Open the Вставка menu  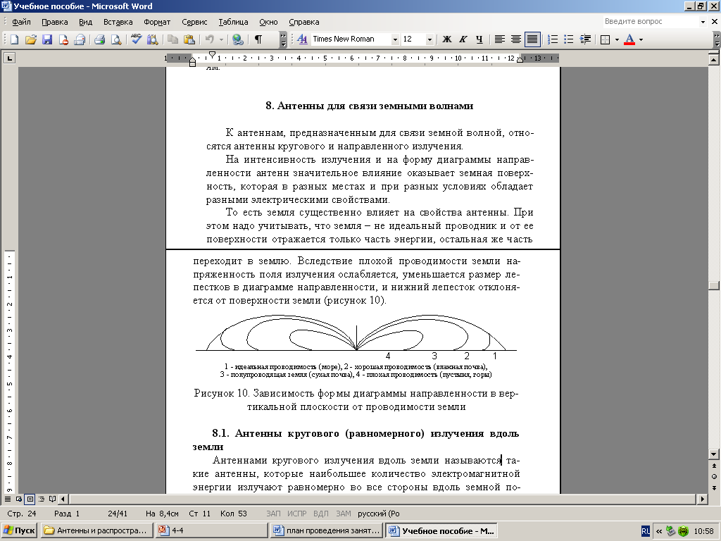tap(118, 22)
